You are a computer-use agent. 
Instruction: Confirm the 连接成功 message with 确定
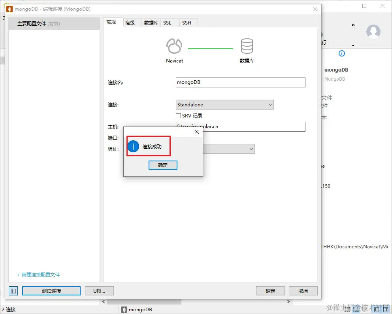pyautogui.click(x=163, y=165)
